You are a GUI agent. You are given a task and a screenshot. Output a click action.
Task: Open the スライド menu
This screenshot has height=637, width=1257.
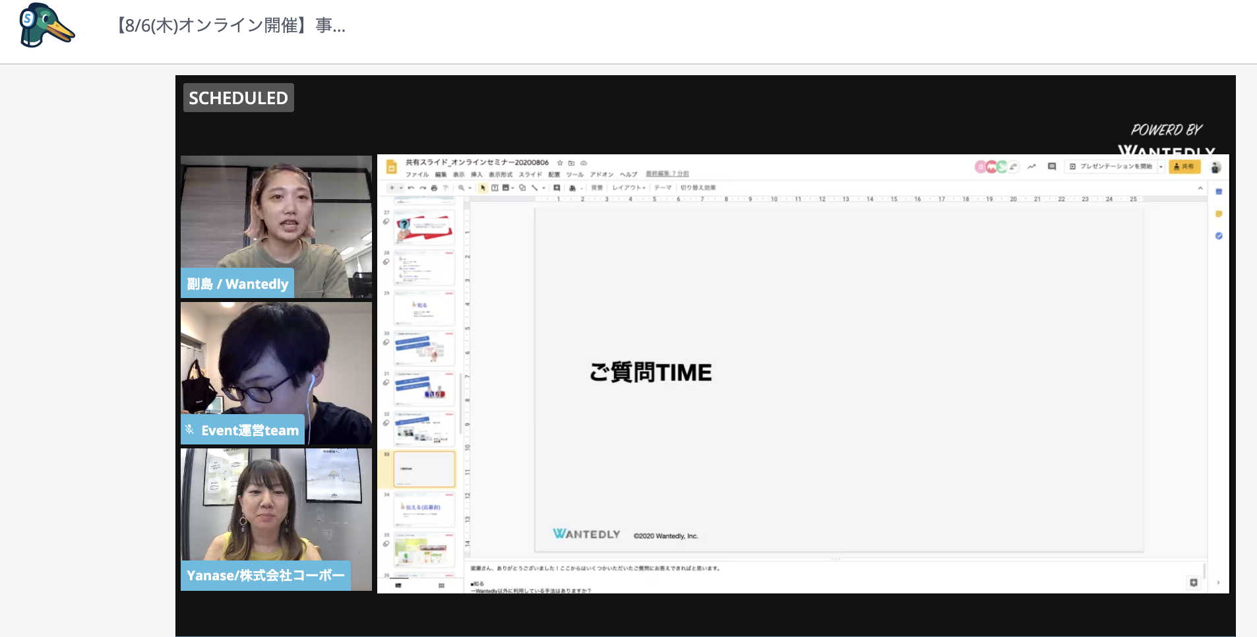point(530,175)
